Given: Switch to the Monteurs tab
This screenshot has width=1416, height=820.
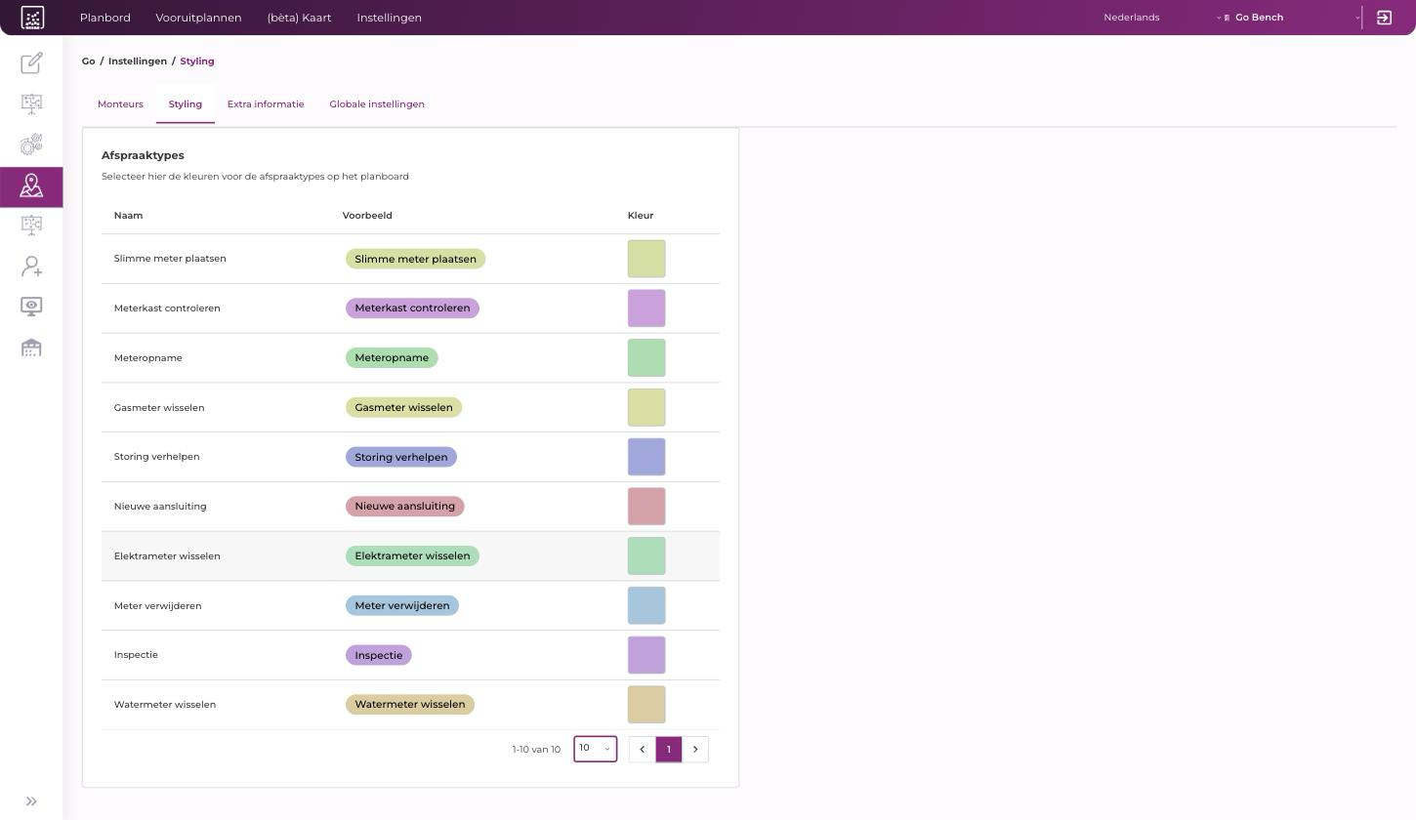Looking at the screenshot, I should click(x=120, y=104).
